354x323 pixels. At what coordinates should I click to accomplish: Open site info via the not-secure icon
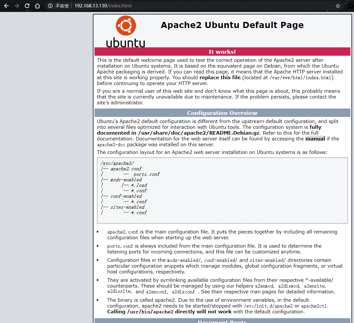coord(50,6)
